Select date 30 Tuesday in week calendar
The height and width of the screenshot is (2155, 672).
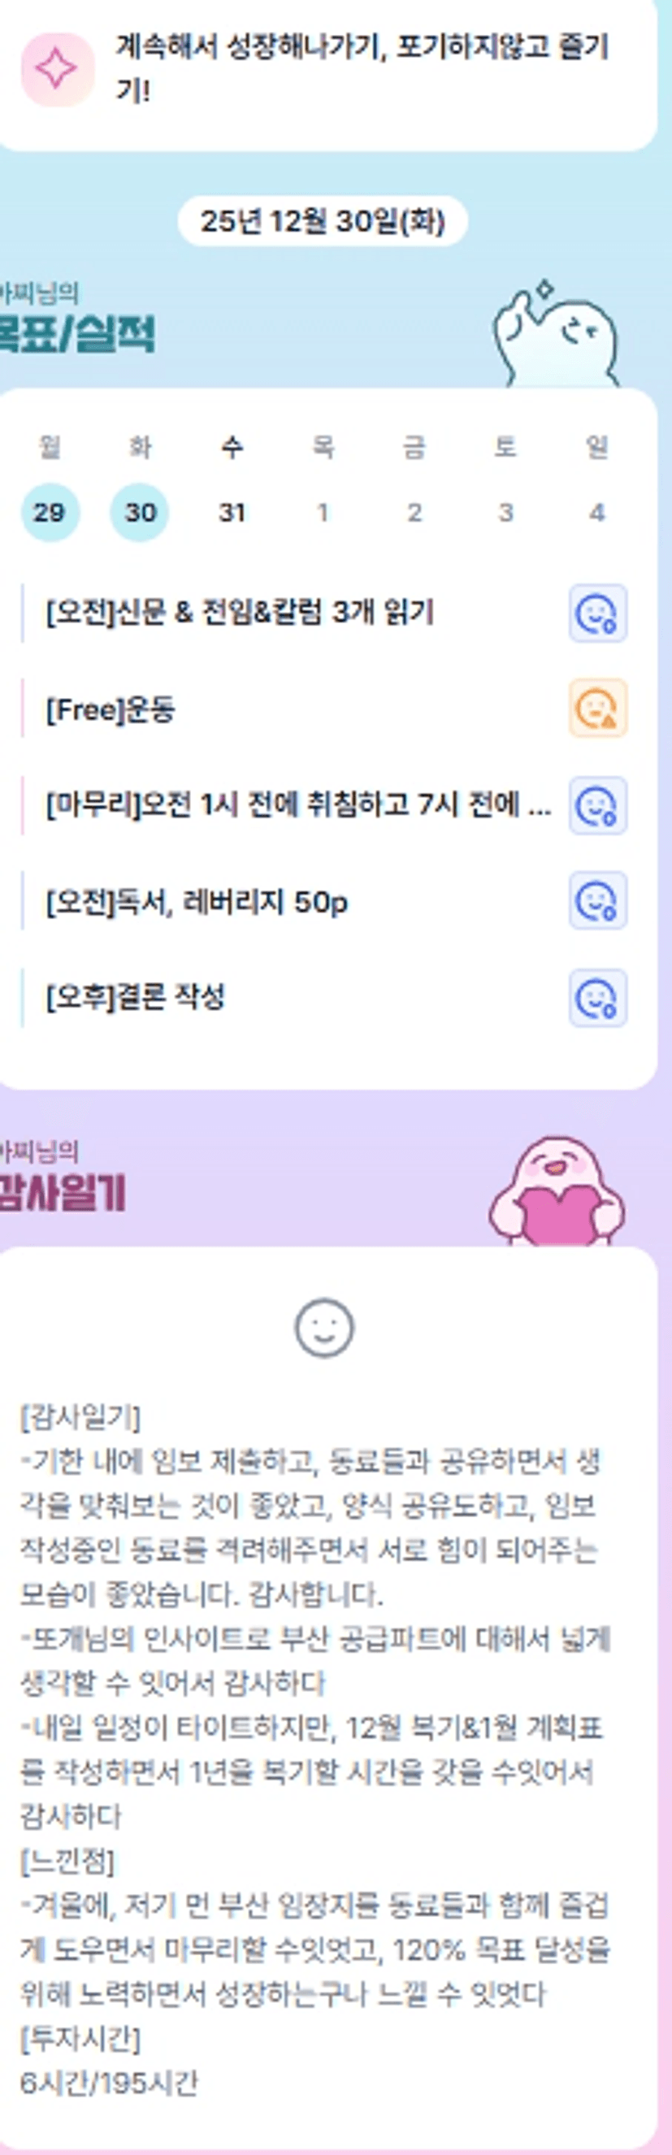[140, 512]
